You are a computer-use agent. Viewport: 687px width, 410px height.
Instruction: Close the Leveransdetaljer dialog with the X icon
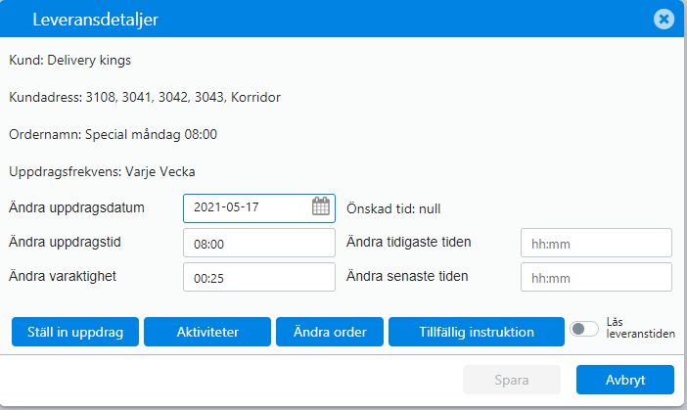[664, 20]
